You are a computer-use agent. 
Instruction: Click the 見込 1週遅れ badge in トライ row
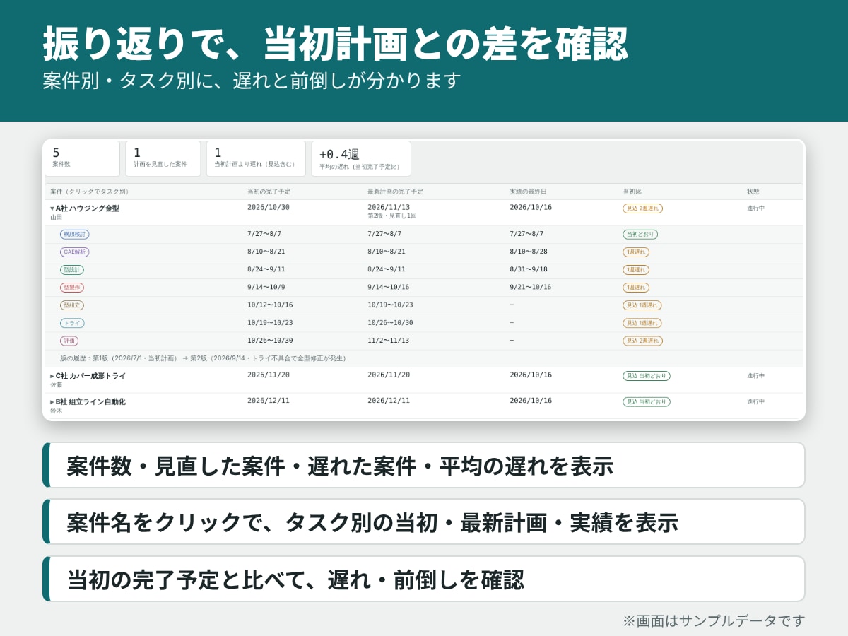pyautogui.click(x=642, y=323)
